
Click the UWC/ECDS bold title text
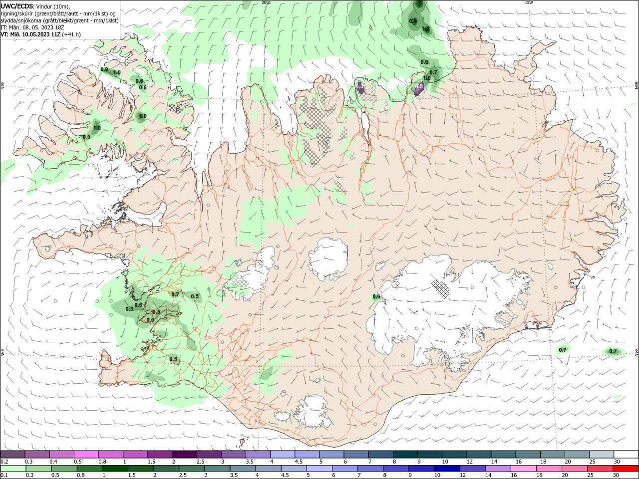[17, 6]
